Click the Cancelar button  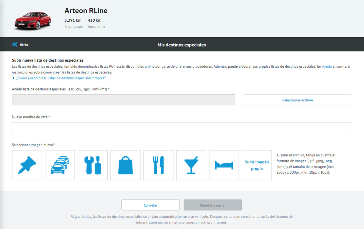[x=150, y=205]
